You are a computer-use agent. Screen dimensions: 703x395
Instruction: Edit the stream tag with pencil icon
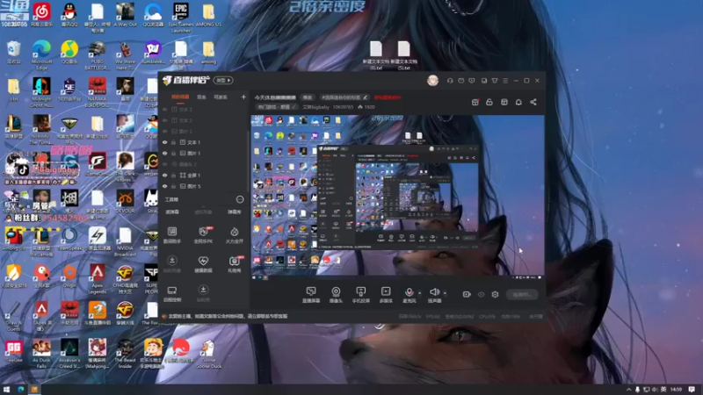pyautogui.click(x=366, y=97)
